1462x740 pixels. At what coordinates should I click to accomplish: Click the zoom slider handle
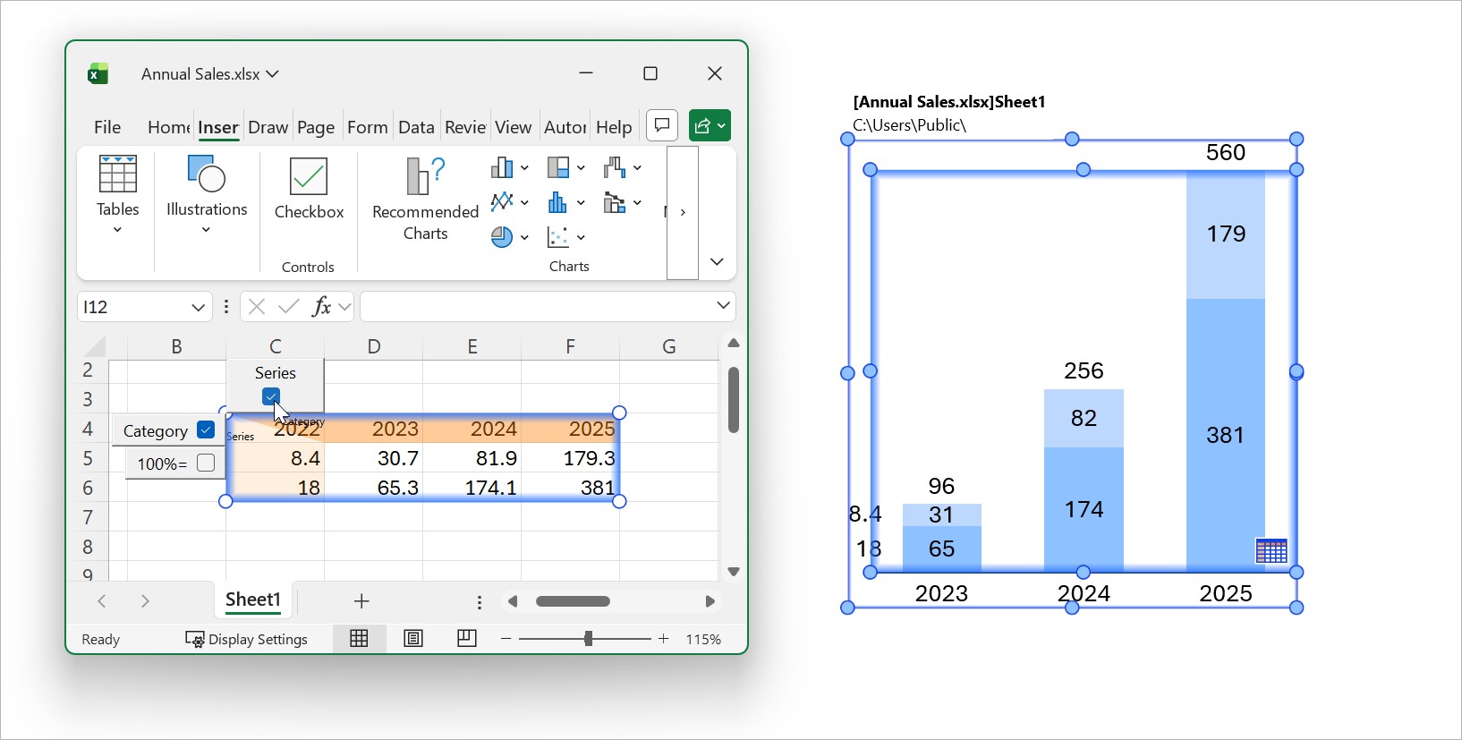(588, 638)
